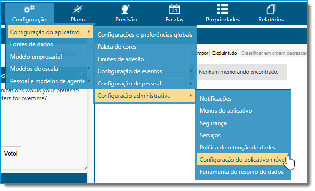Click the Plano star icon
This screenshot has width=315, height=191.
point(78,9)
